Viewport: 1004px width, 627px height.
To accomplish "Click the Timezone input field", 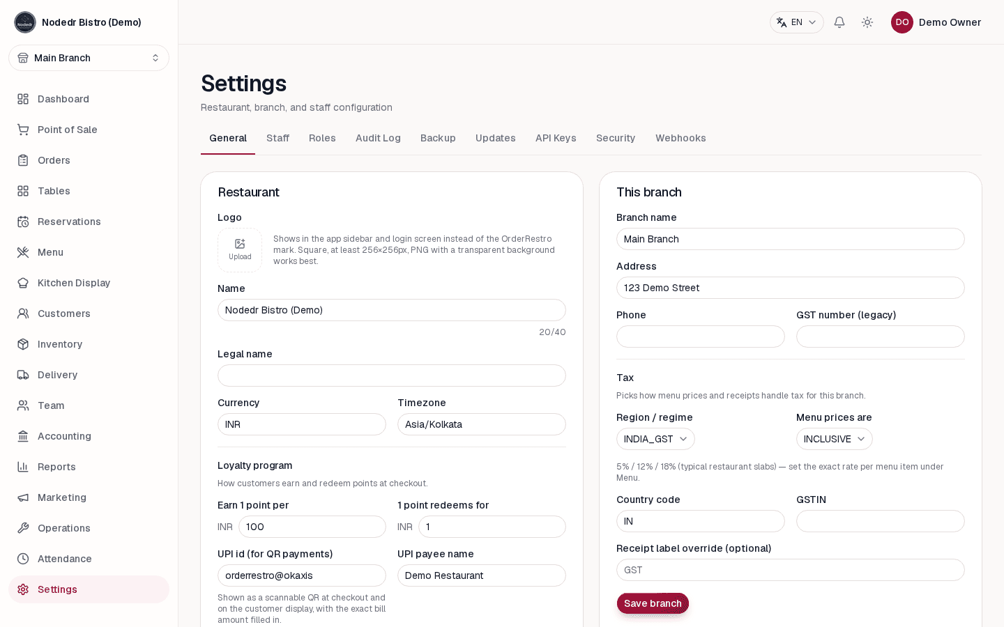I will [x=482, y=424].
